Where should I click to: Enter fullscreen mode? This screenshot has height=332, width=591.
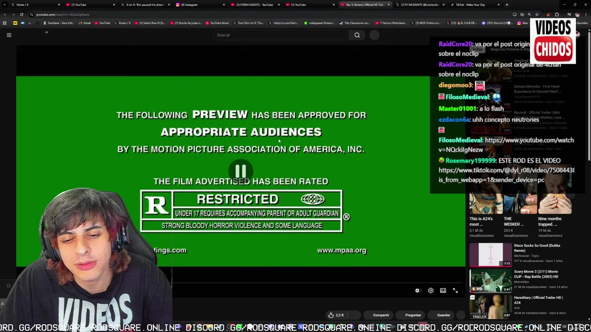coord(455,290)
